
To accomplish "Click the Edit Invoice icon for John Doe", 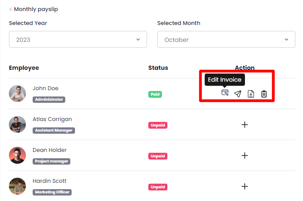I will 225,93.
